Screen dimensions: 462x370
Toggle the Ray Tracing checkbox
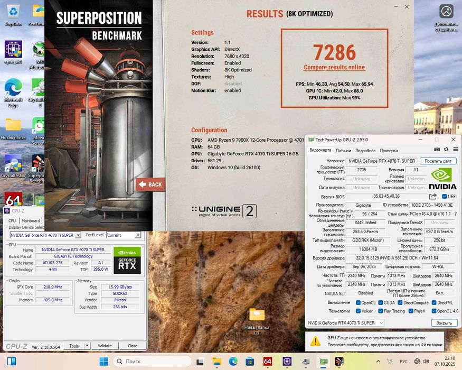tap(380, 311)
